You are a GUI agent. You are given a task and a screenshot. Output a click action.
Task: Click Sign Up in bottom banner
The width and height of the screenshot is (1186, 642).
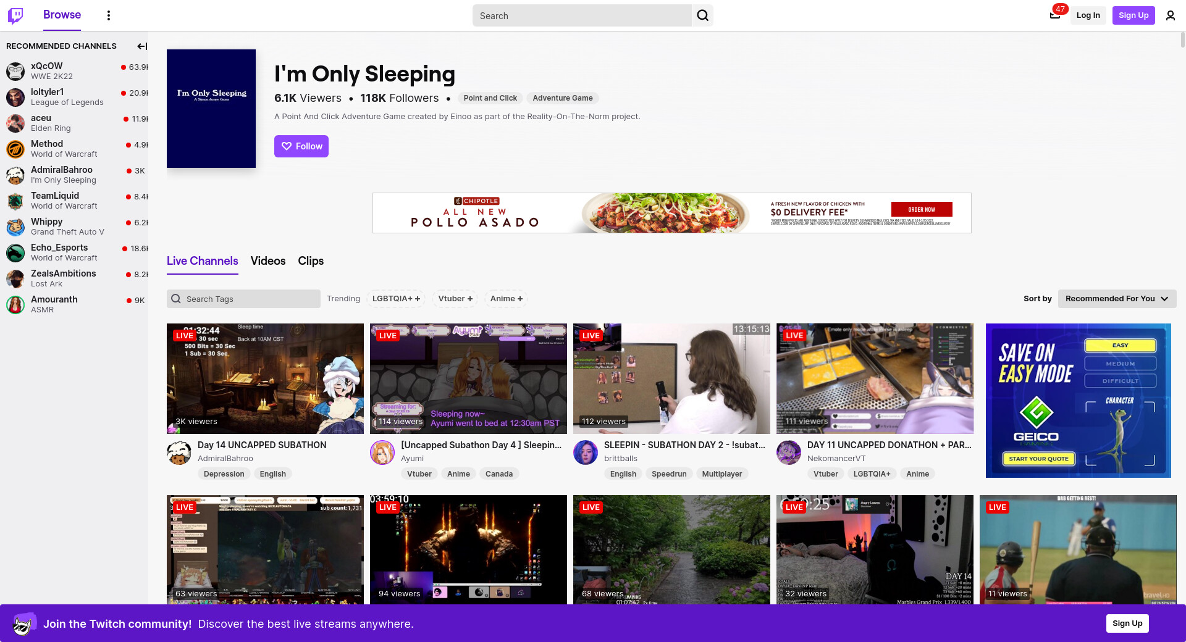(1127, 623)
